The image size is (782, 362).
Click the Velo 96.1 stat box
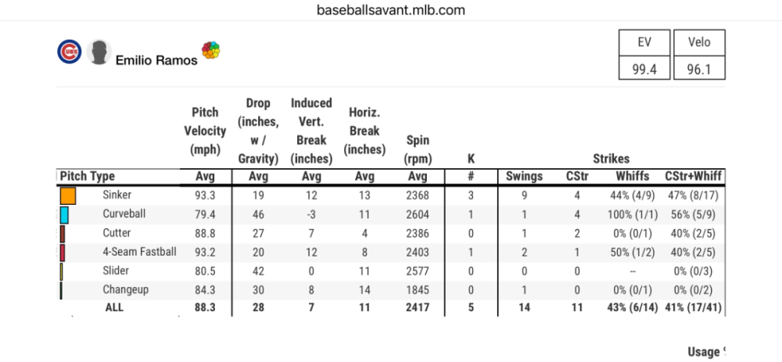coord(699,55)
